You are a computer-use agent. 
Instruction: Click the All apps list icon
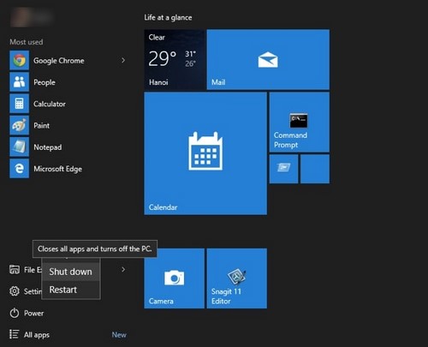[15, 334]
